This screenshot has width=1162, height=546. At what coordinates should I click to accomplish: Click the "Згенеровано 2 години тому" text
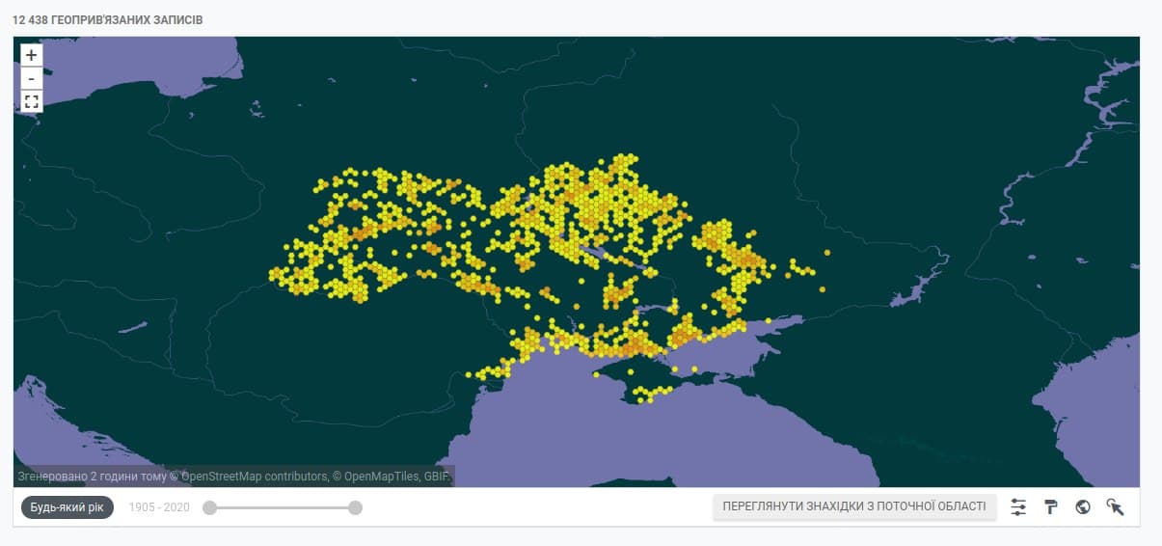click(x=85, y=476)
